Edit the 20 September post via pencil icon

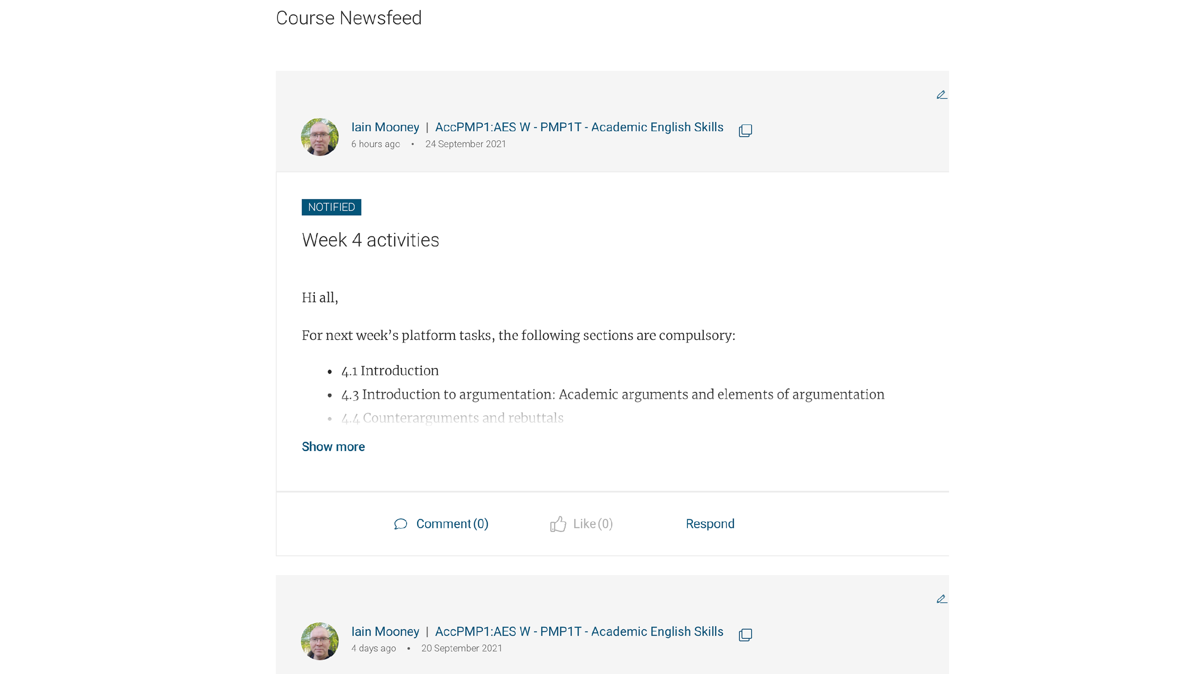pos(941,599)
